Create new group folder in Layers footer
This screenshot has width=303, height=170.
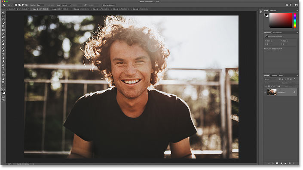[x=285, y=164]
